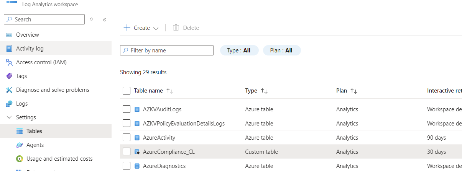Image resolution: width=462 pixels, height=171 pixels.
Task: Select Tables under Settings
Action: click(x=35, y=131)
